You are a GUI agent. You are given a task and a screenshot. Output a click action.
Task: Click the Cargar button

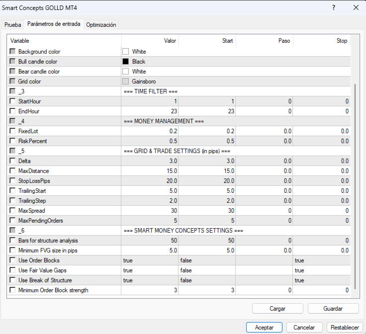[277, 309]
